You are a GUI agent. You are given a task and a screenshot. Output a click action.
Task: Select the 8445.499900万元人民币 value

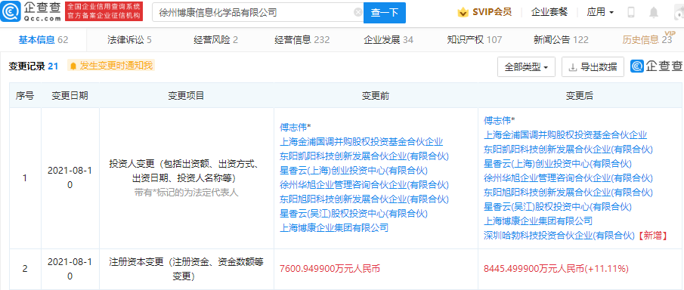(x=556, y=269)
